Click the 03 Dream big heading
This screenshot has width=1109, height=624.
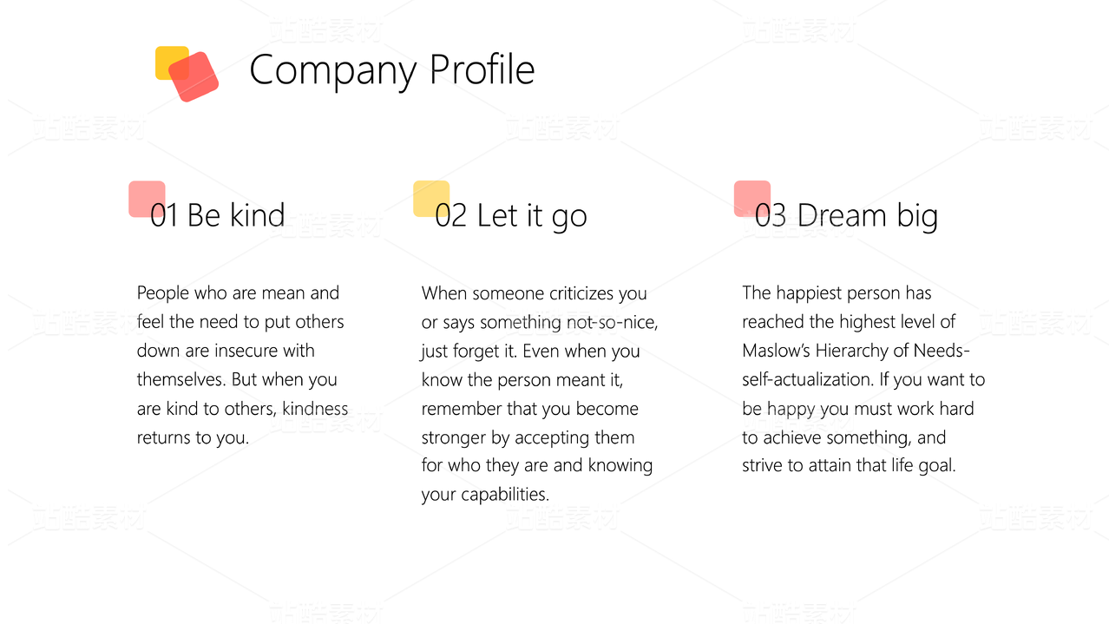[x=846, y=215]
